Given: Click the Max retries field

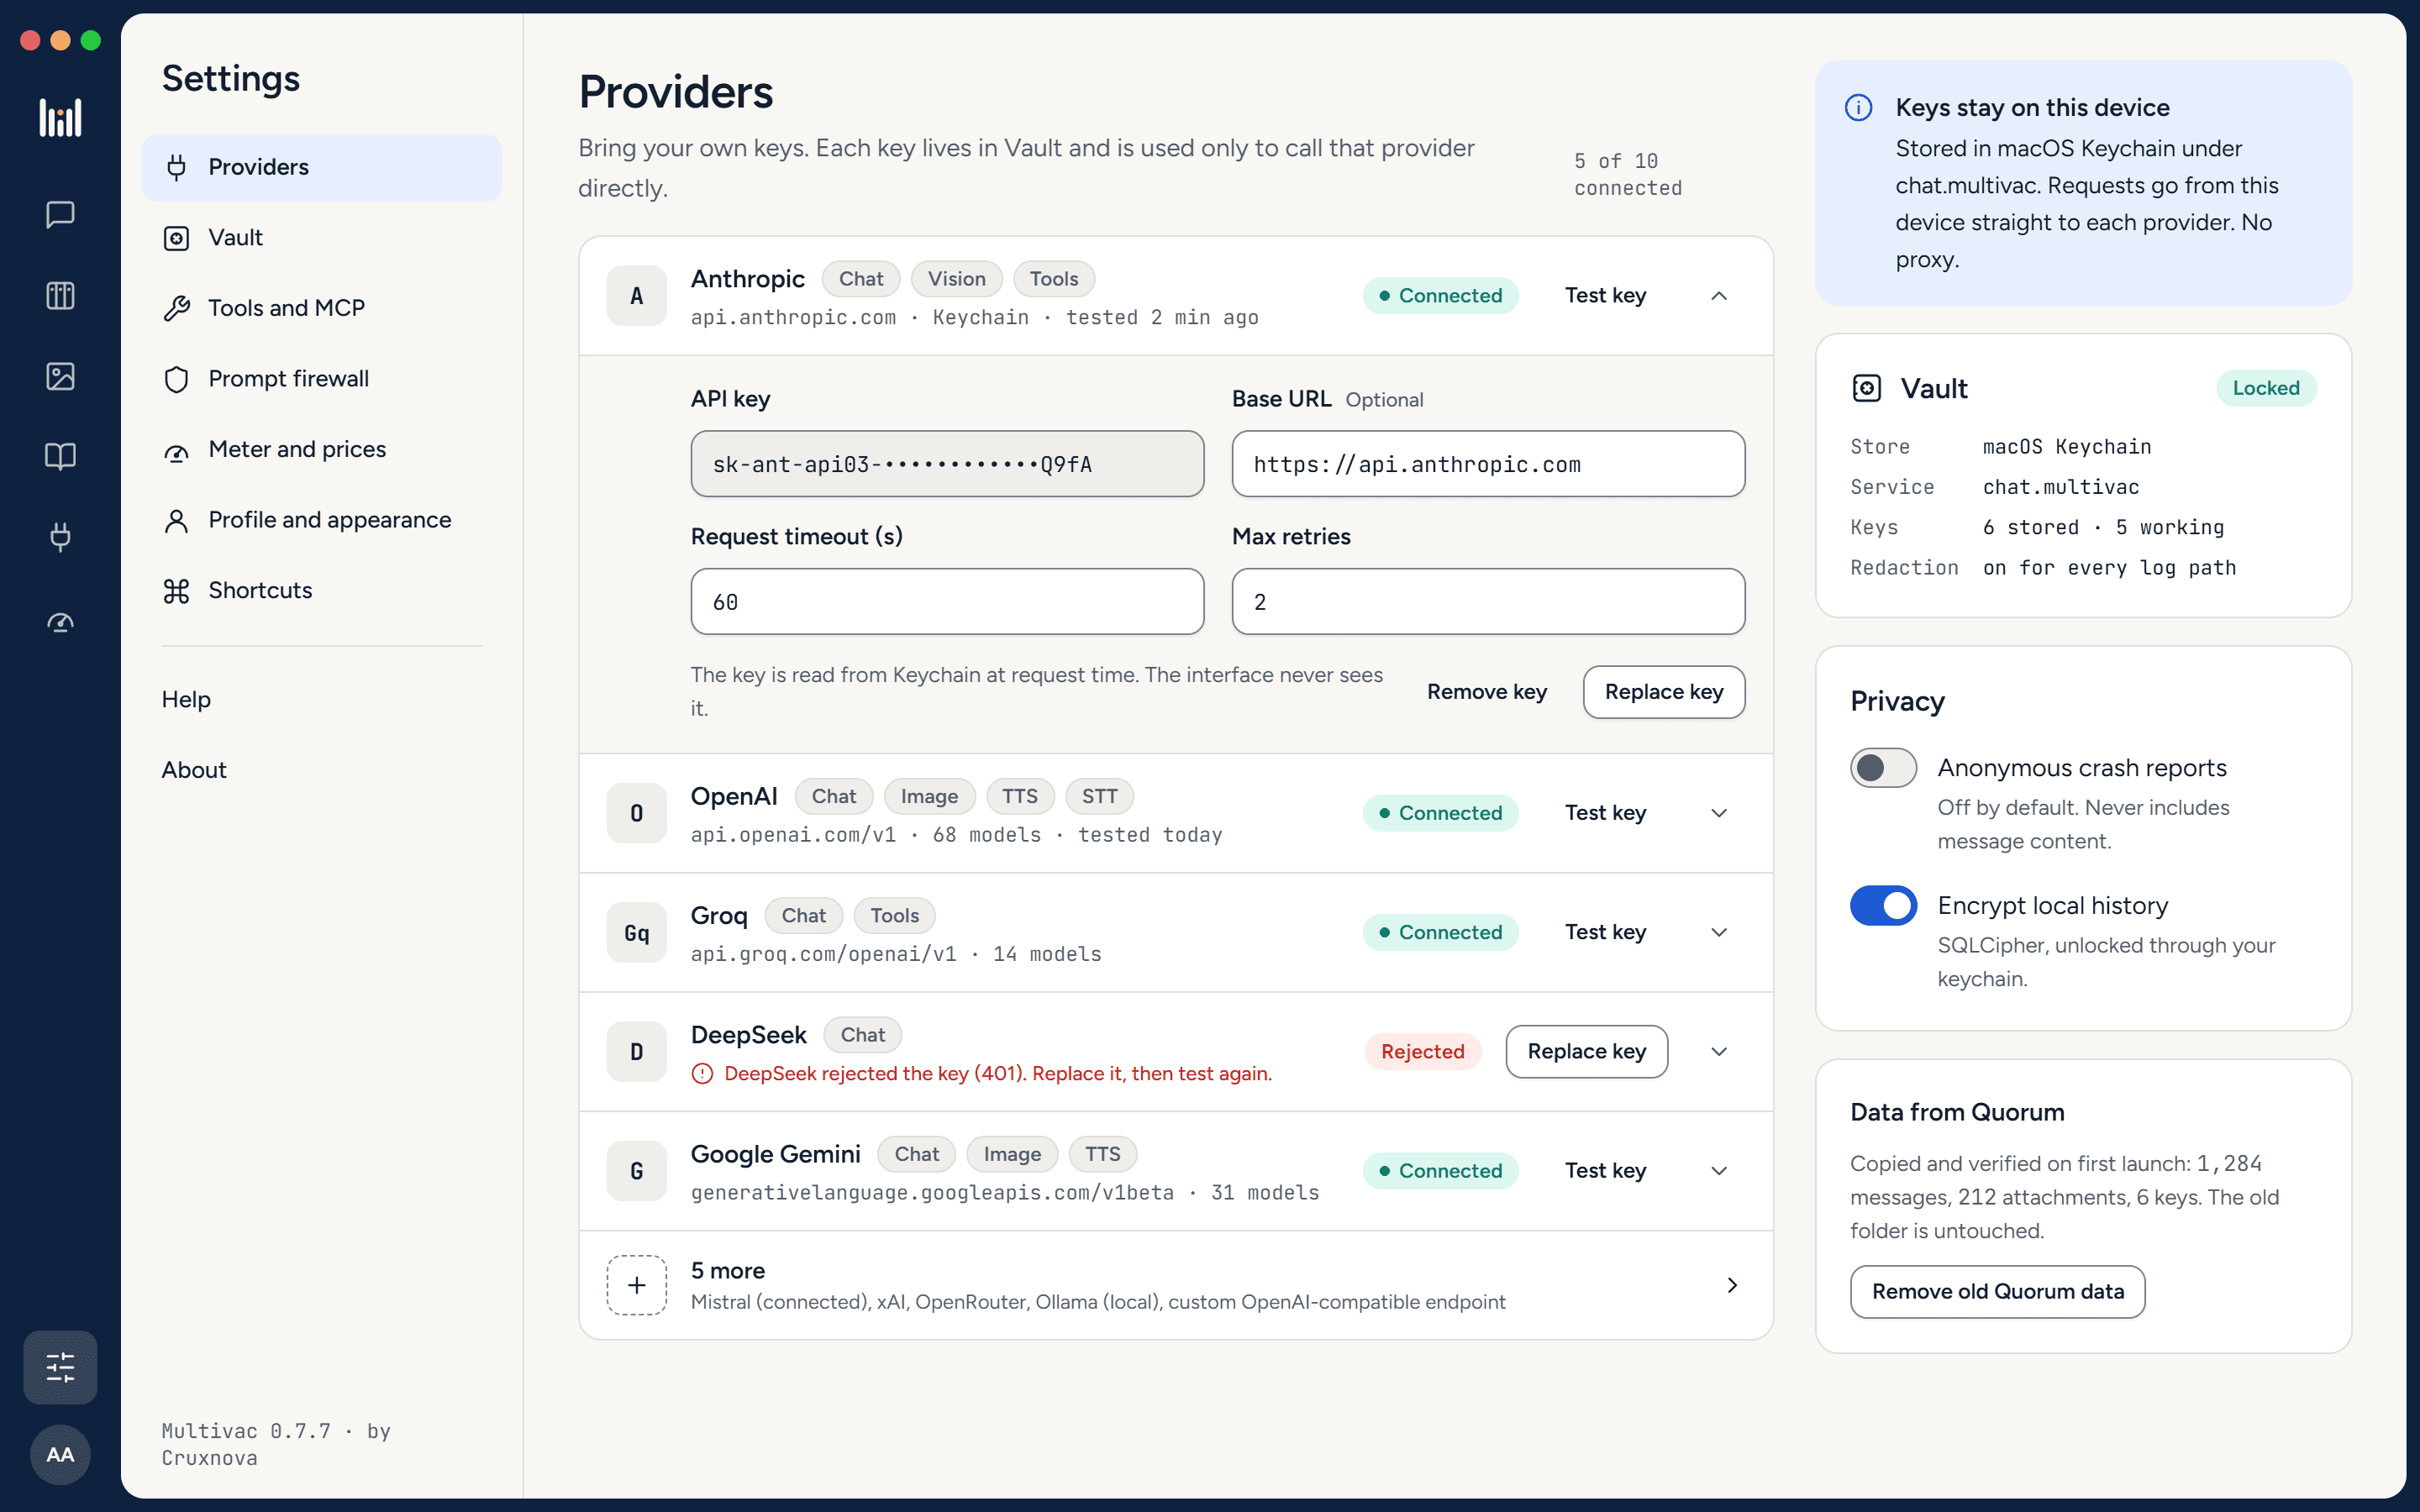Looking at the screenshot, I should (x=1488, y=602).
